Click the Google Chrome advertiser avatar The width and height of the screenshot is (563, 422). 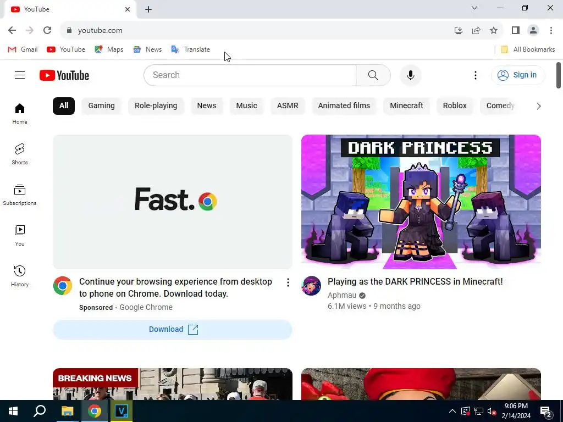[x=63, y=286]
